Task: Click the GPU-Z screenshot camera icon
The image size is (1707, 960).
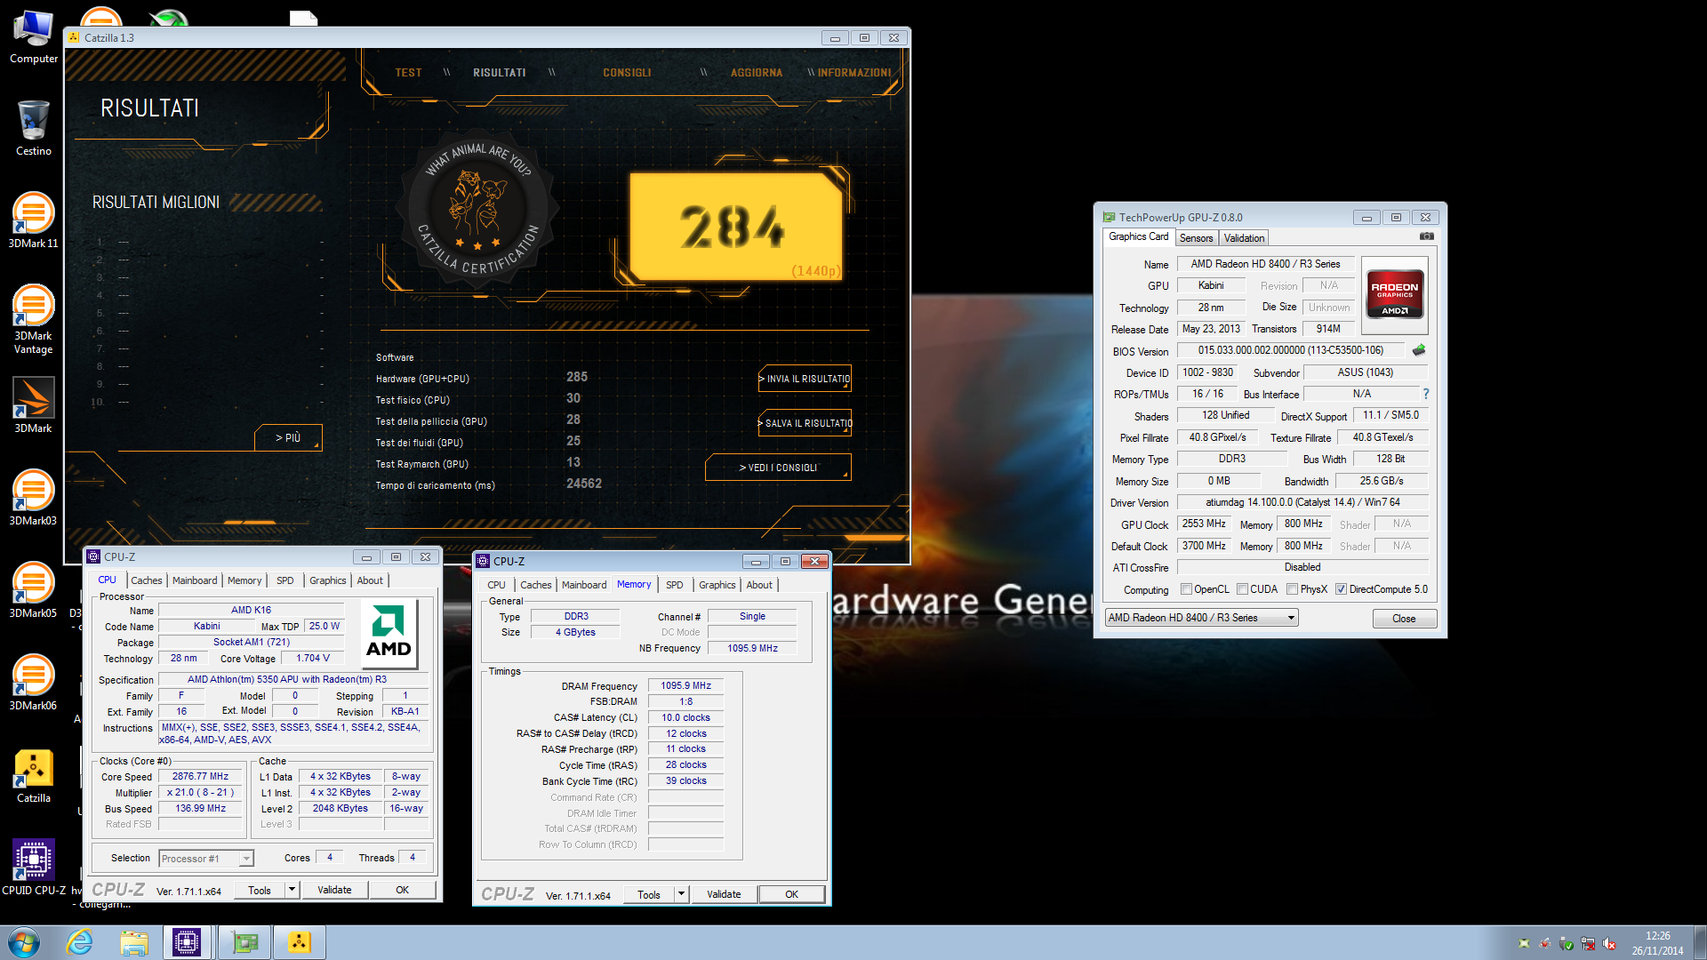Action: click(x=1426, y=236)
